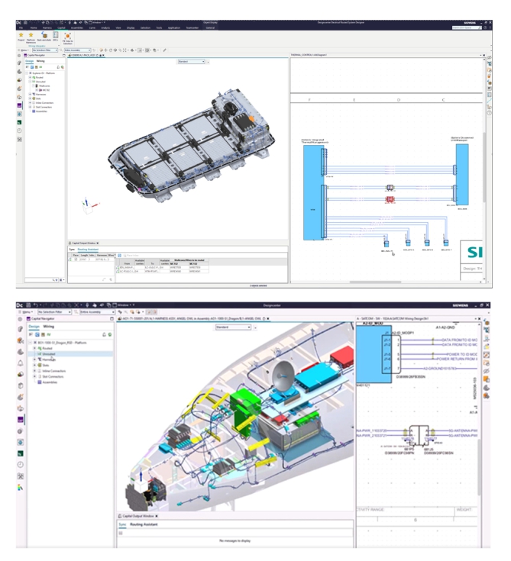
Task: Click the Place Inline button
Action: (131, 256)
